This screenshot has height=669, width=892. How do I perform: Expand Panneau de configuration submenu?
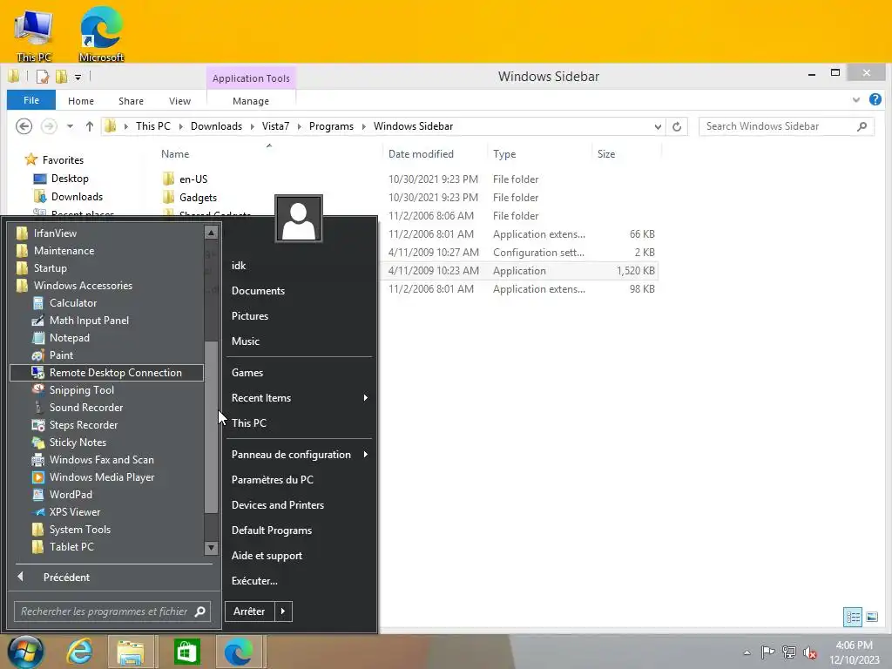click(x=299, y=455)
